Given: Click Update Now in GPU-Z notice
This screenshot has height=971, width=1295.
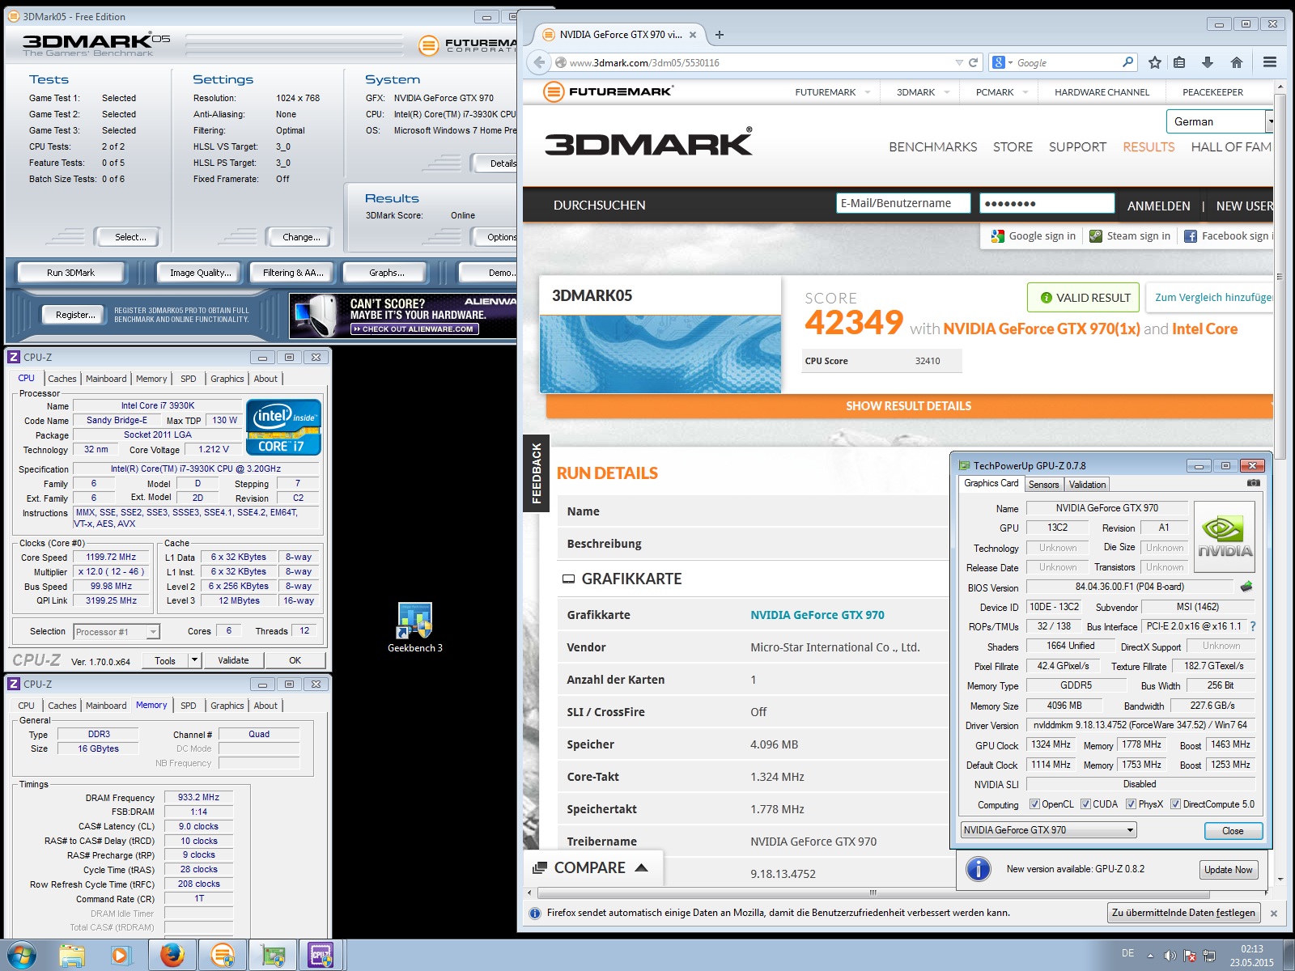Looking at the screenshot, I should click(x=1228, y=870).
